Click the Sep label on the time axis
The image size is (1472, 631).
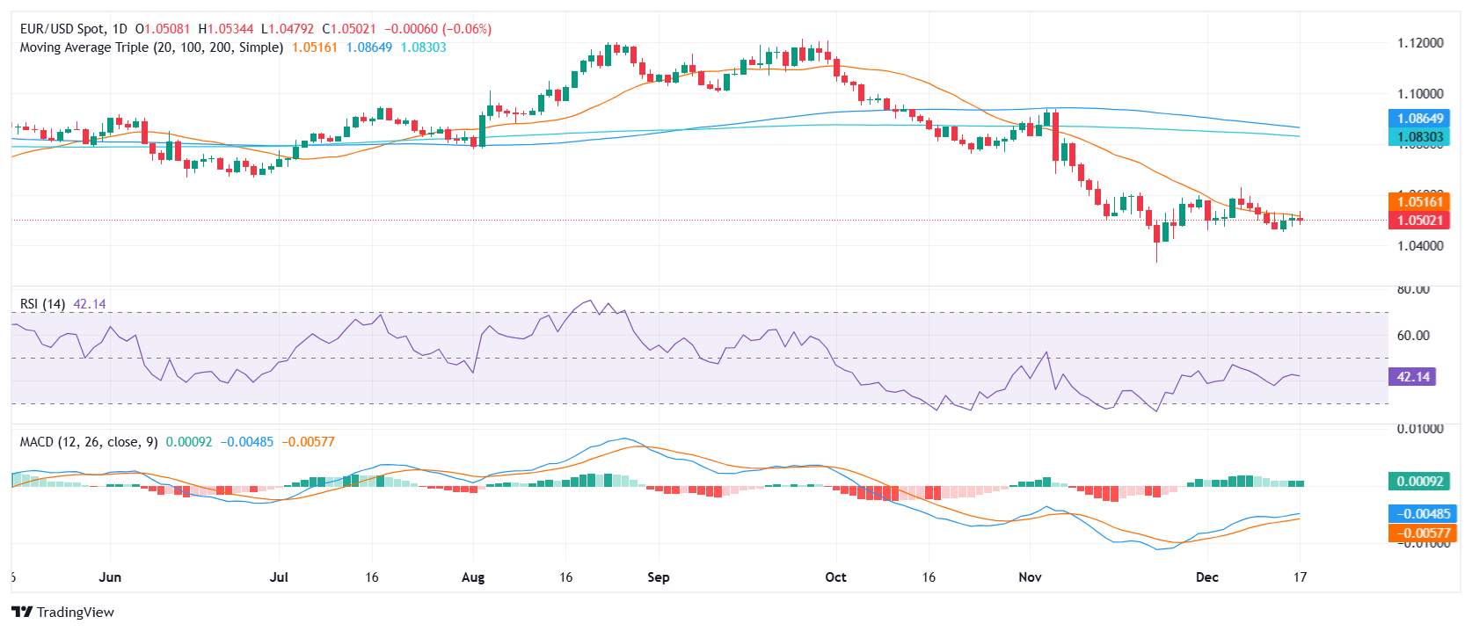click(x=658, y=577)
